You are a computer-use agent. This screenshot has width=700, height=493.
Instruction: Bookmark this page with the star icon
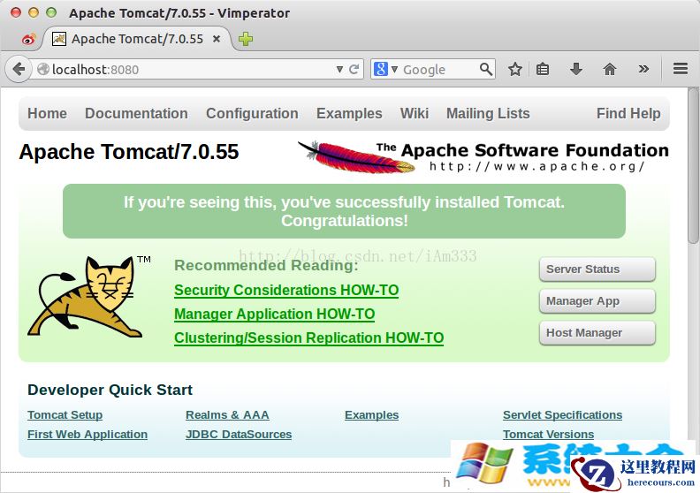click(514, 69)
